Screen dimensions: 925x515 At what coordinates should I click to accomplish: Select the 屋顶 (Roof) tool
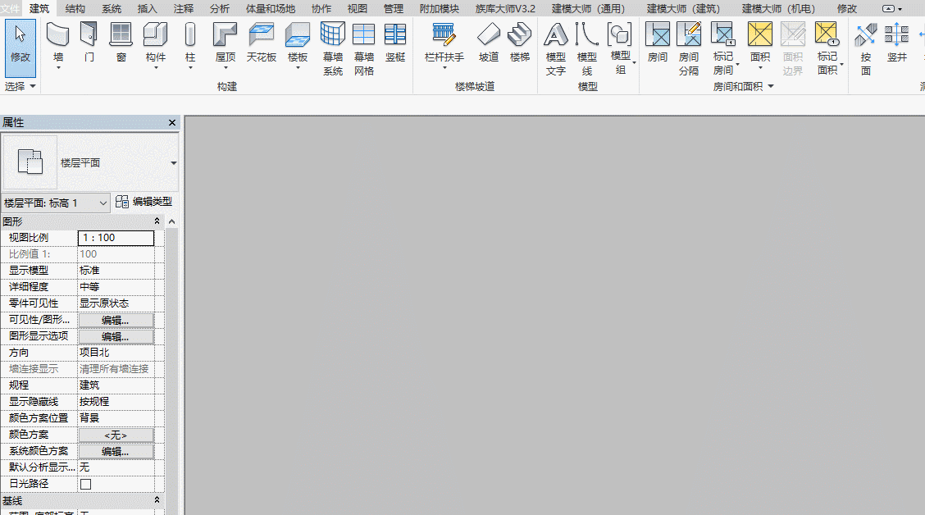click(226, 45)
